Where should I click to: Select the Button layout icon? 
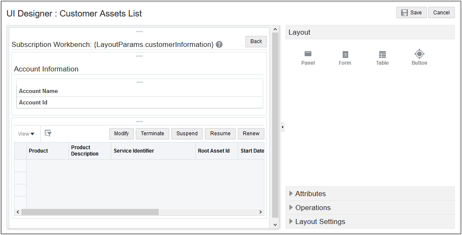(419, 54)
